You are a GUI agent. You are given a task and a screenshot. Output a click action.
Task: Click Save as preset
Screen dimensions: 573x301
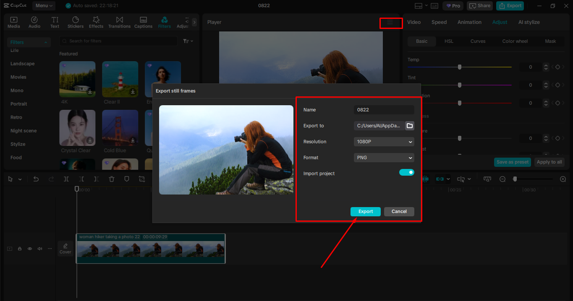512,162
